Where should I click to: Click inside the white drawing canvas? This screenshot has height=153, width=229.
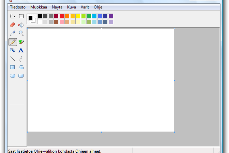tap(101, 80)
